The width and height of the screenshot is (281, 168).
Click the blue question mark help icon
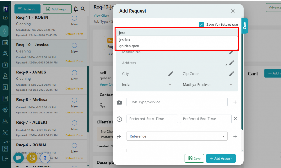tap(45, 158)
